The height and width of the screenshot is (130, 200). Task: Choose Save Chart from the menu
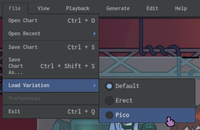[x=23, y=47]
